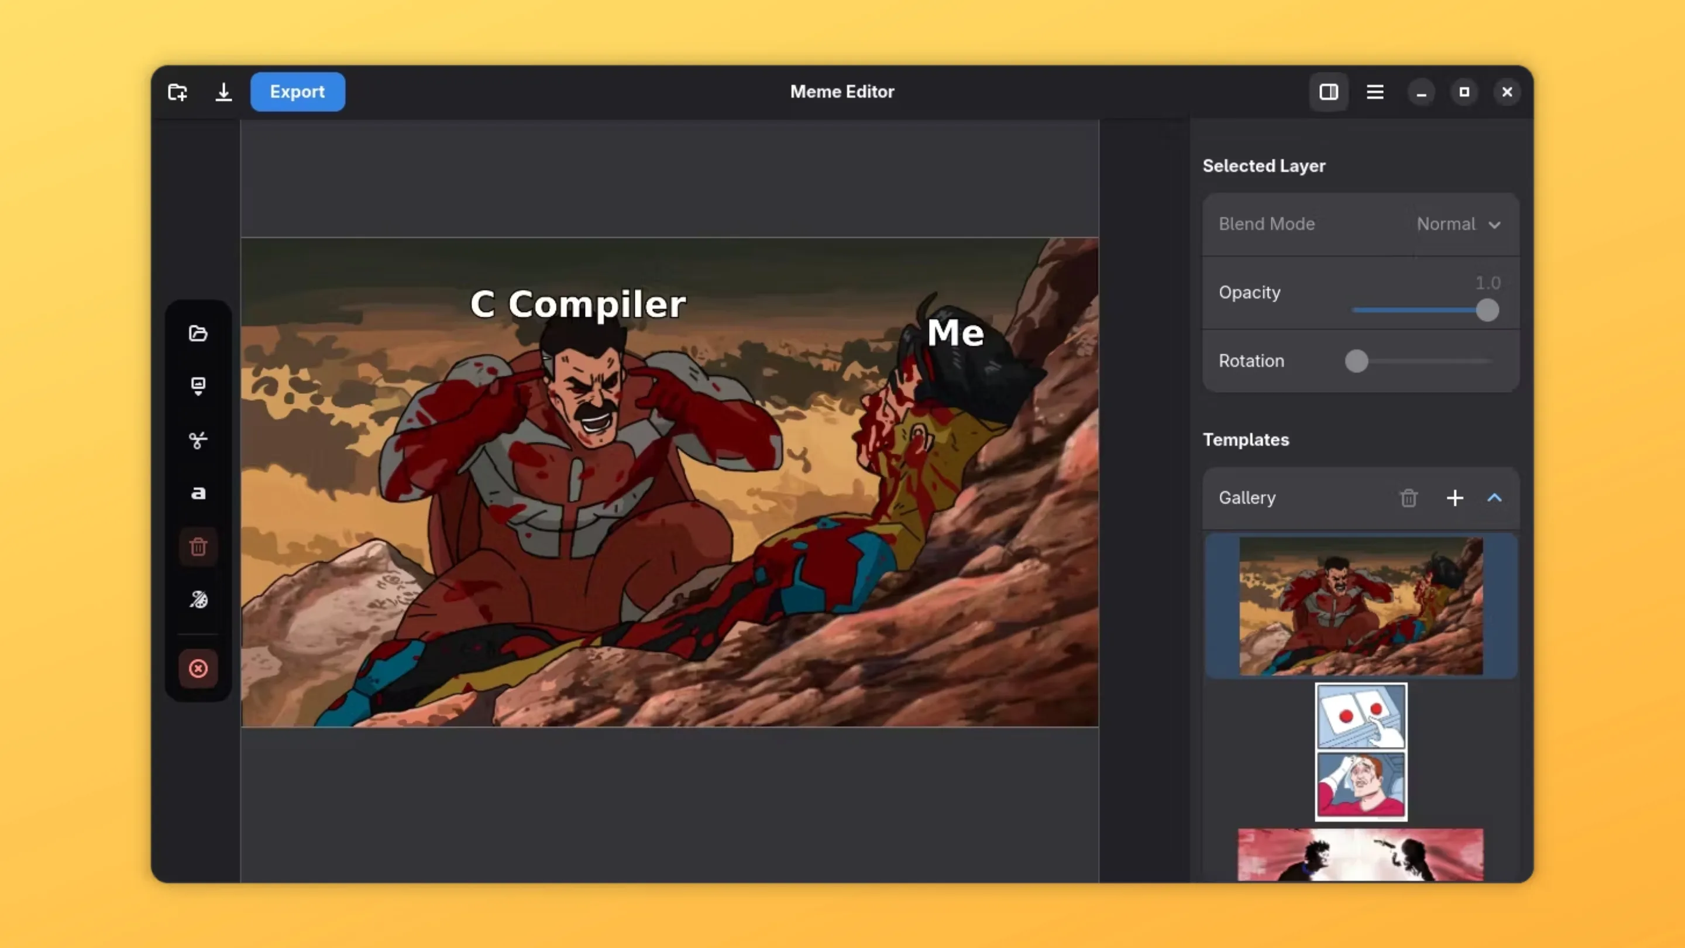Toggle the side panel with the split-view icon

tap(1329, 92)
